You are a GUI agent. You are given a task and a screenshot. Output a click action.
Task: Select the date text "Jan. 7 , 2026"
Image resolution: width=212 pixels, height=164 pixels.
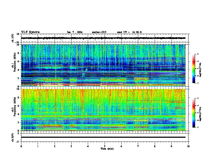75,32
